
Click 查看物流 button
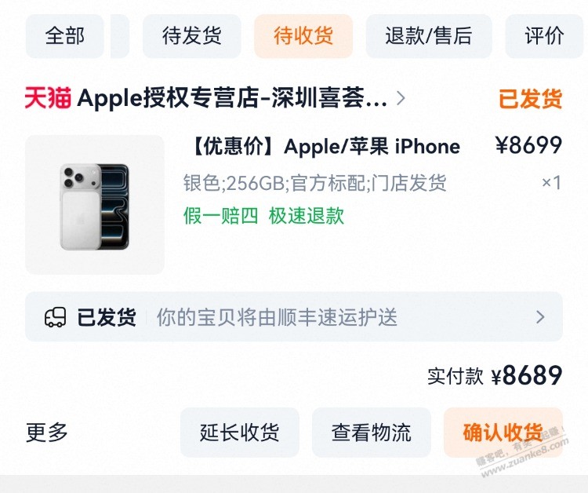point(372,433)
